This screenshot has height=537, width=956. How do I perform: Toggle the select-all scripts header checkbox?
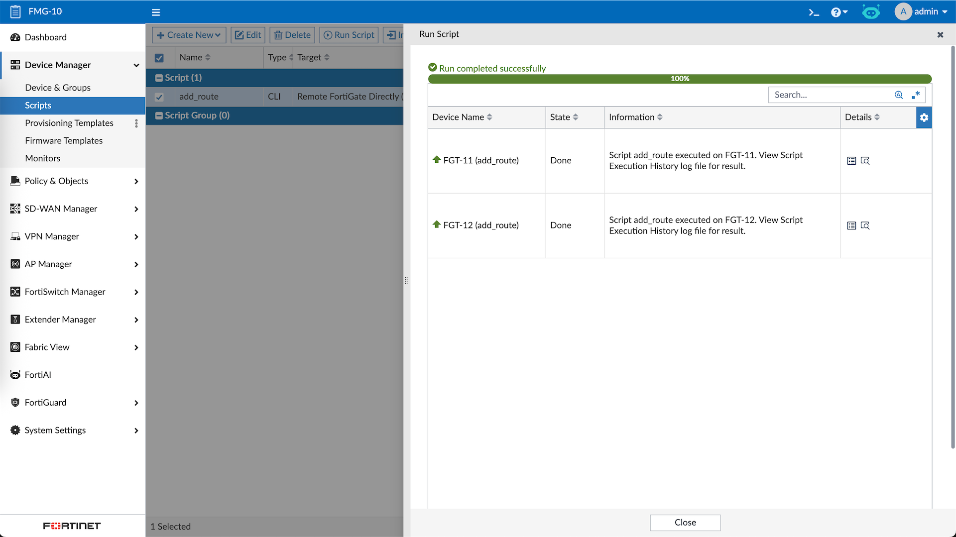[x=159, y=58]
